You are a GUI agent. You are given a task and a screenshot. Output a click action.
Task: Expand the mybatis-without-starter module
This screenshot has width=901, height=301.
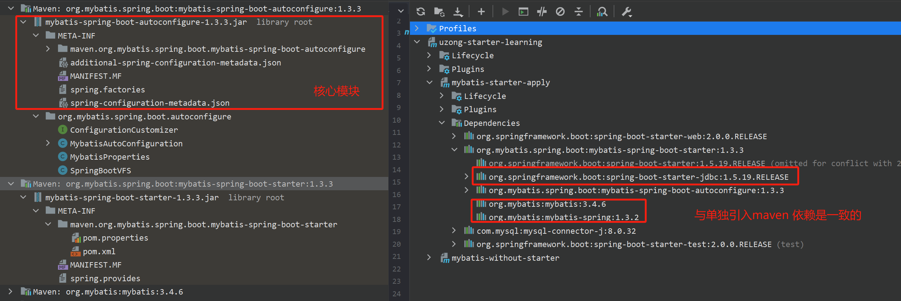tap(429, 257)
